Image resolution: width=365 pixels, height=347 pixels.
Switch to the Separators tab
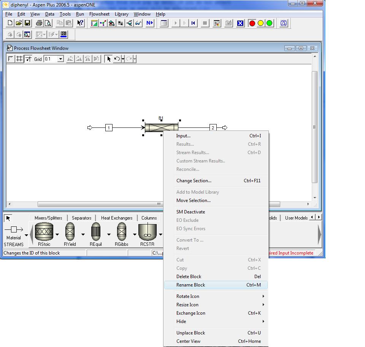click(x=81, y=218)
